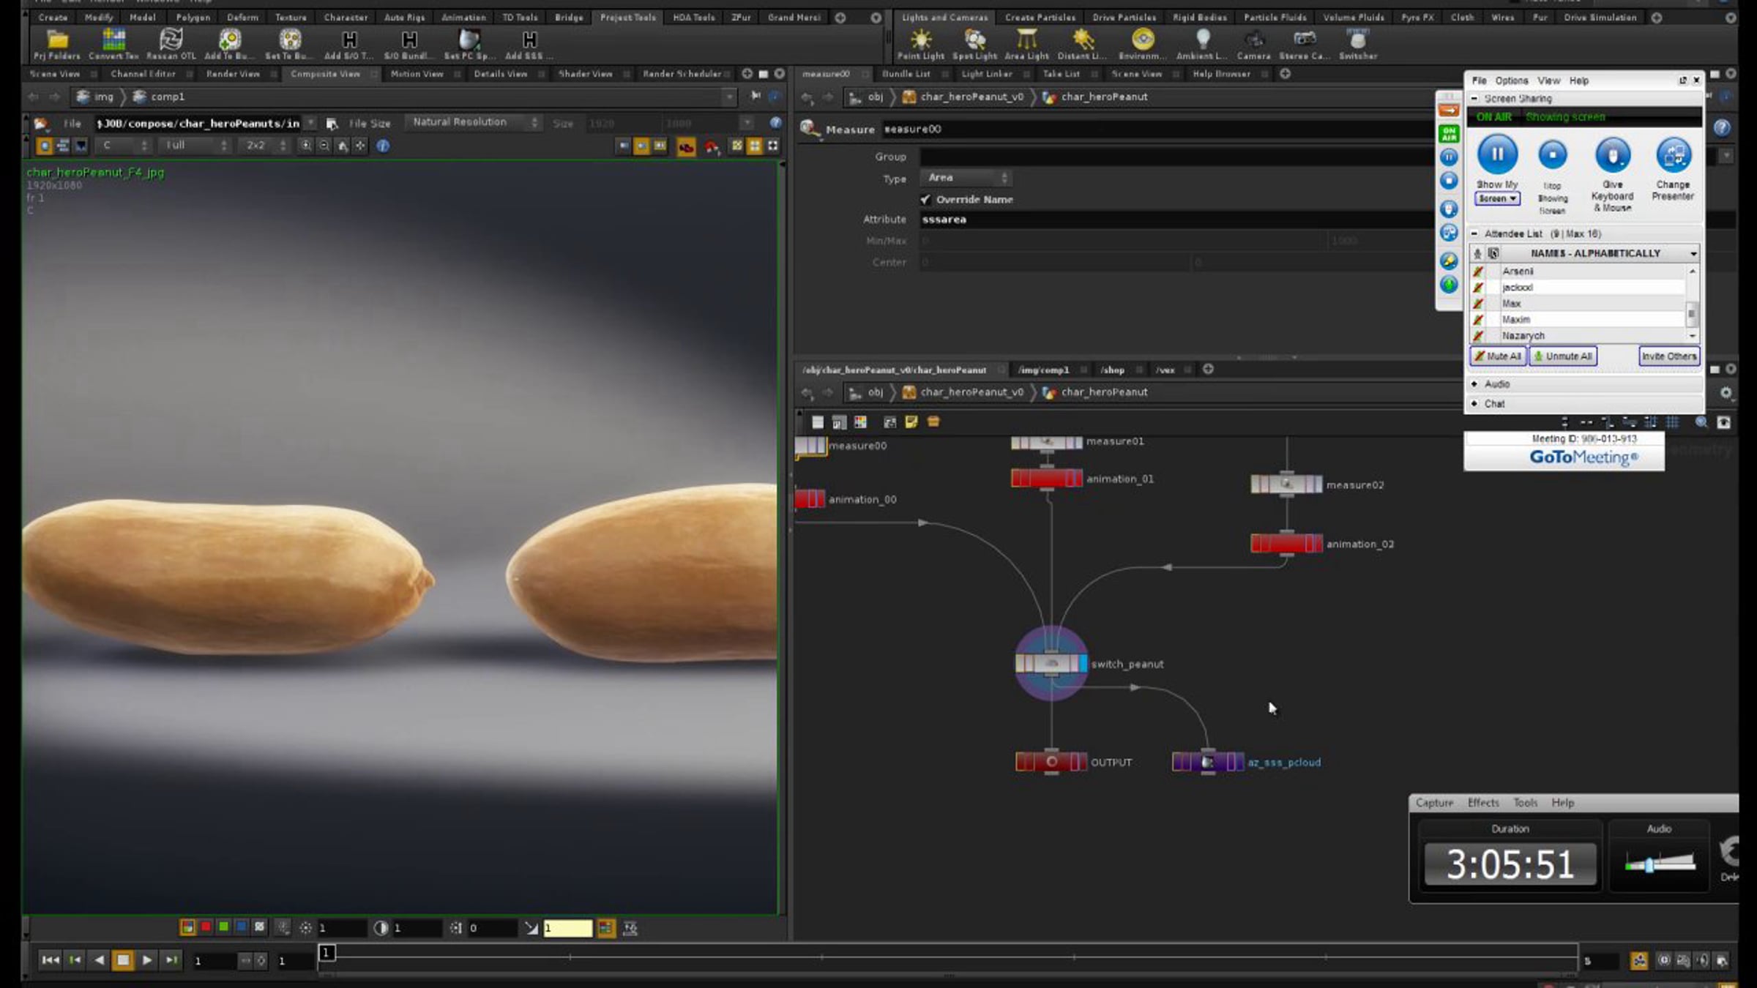Toggle mute for attendee Arsenii
Viewport: 1757px width, 988px height.
tap(1478, 272)
